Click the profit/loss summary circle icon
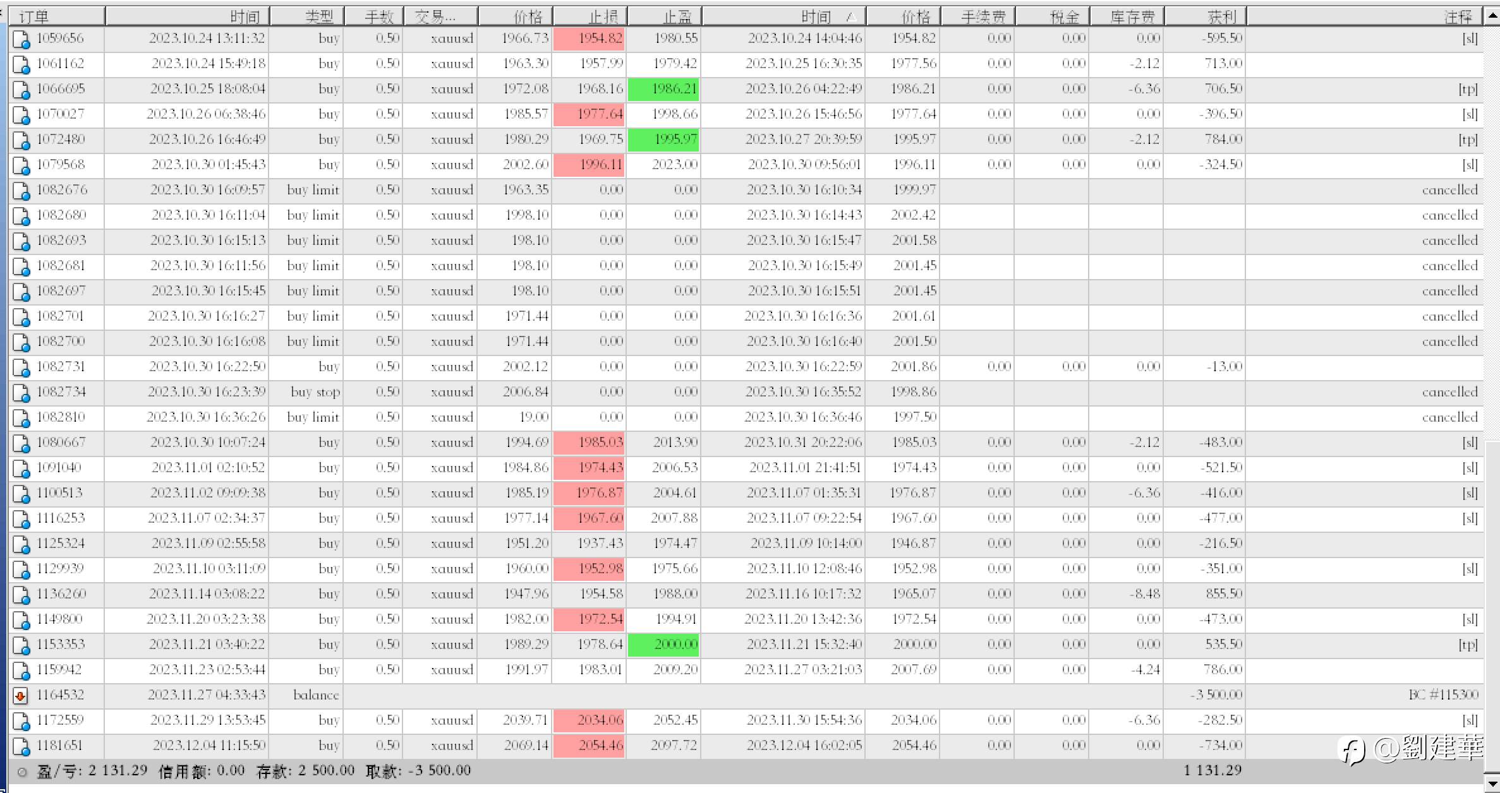The height and width of the screenshot is (793, 1500). coord(22,772)
